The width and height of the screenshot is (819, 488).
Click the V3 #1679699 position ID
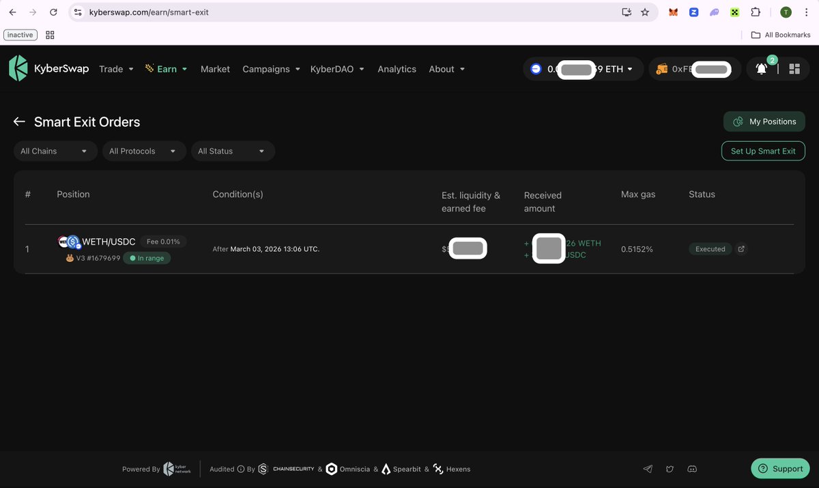click(99, 258)
